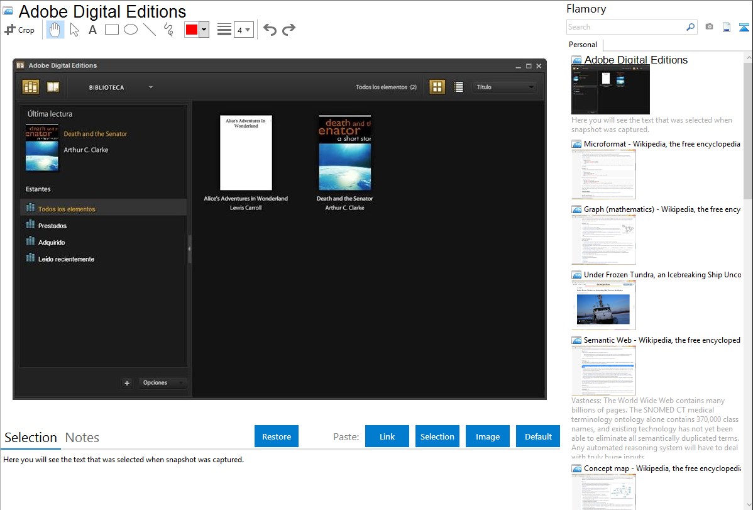Pick the rectangle shape tool
Viewport: 753px width, 510px height.
pyautogui.click(x=112, y=30)
